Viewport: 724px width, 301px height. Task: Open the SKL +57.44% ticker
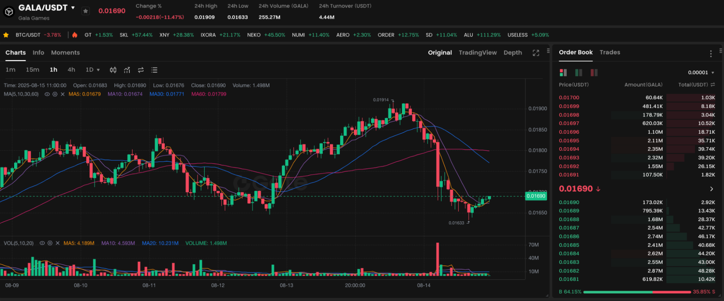point(136,35)
